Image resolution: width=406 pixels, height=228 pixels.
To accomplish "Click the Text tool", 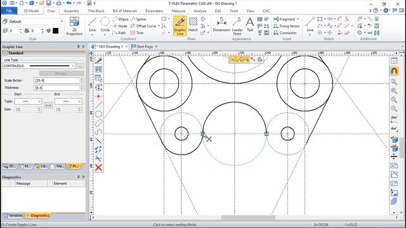I will click(250, 25).
